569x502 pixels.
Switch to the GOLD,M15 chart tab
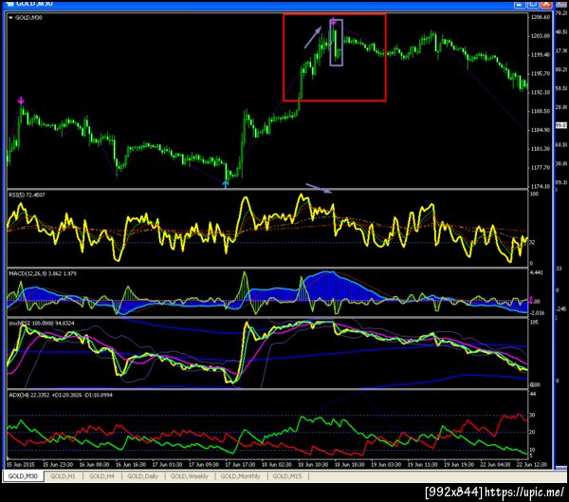[287, 476]
